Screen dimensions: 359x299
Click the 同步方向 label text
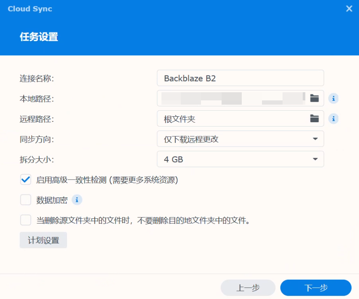point(37,139)
